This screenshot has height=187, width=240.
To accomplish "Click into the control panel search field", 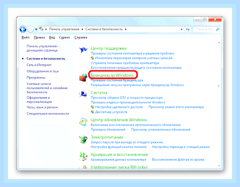I will click(x=204, y=29).
